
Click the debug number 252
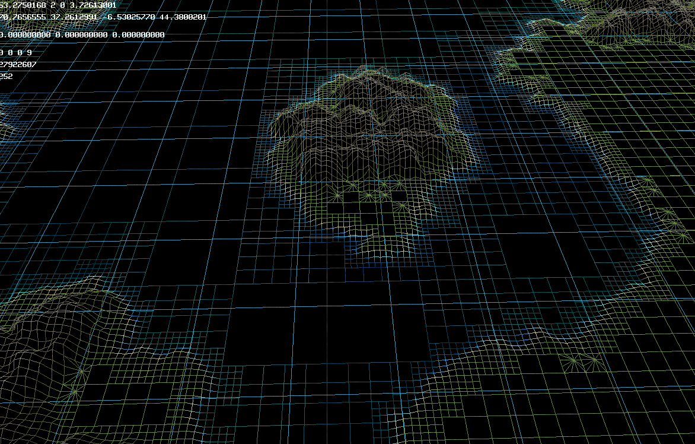[6, 76]
